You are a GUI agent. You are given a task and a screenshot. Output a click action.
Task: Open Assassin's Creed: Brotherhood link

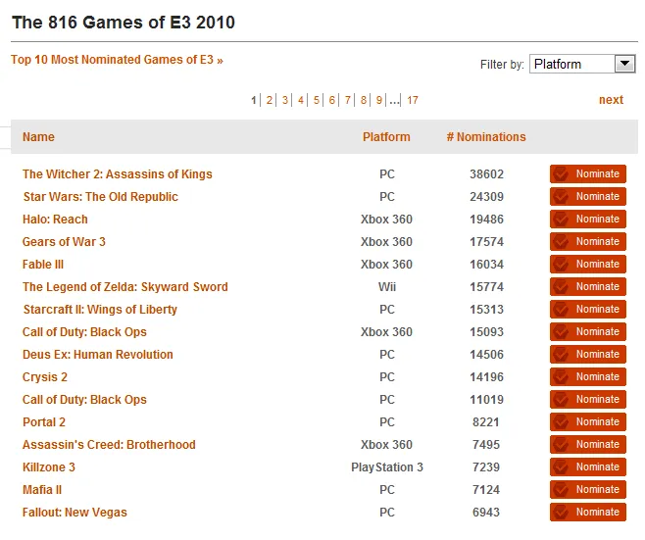click(x=109, y=445)
